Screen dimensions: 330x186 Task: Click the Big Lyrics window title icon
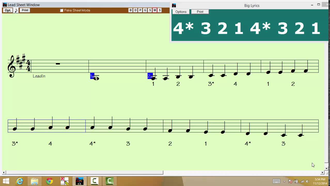pos(174,5)
